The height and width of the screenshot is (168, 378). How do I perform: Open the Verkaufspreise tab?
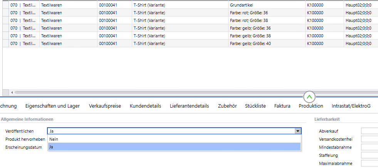105,106
